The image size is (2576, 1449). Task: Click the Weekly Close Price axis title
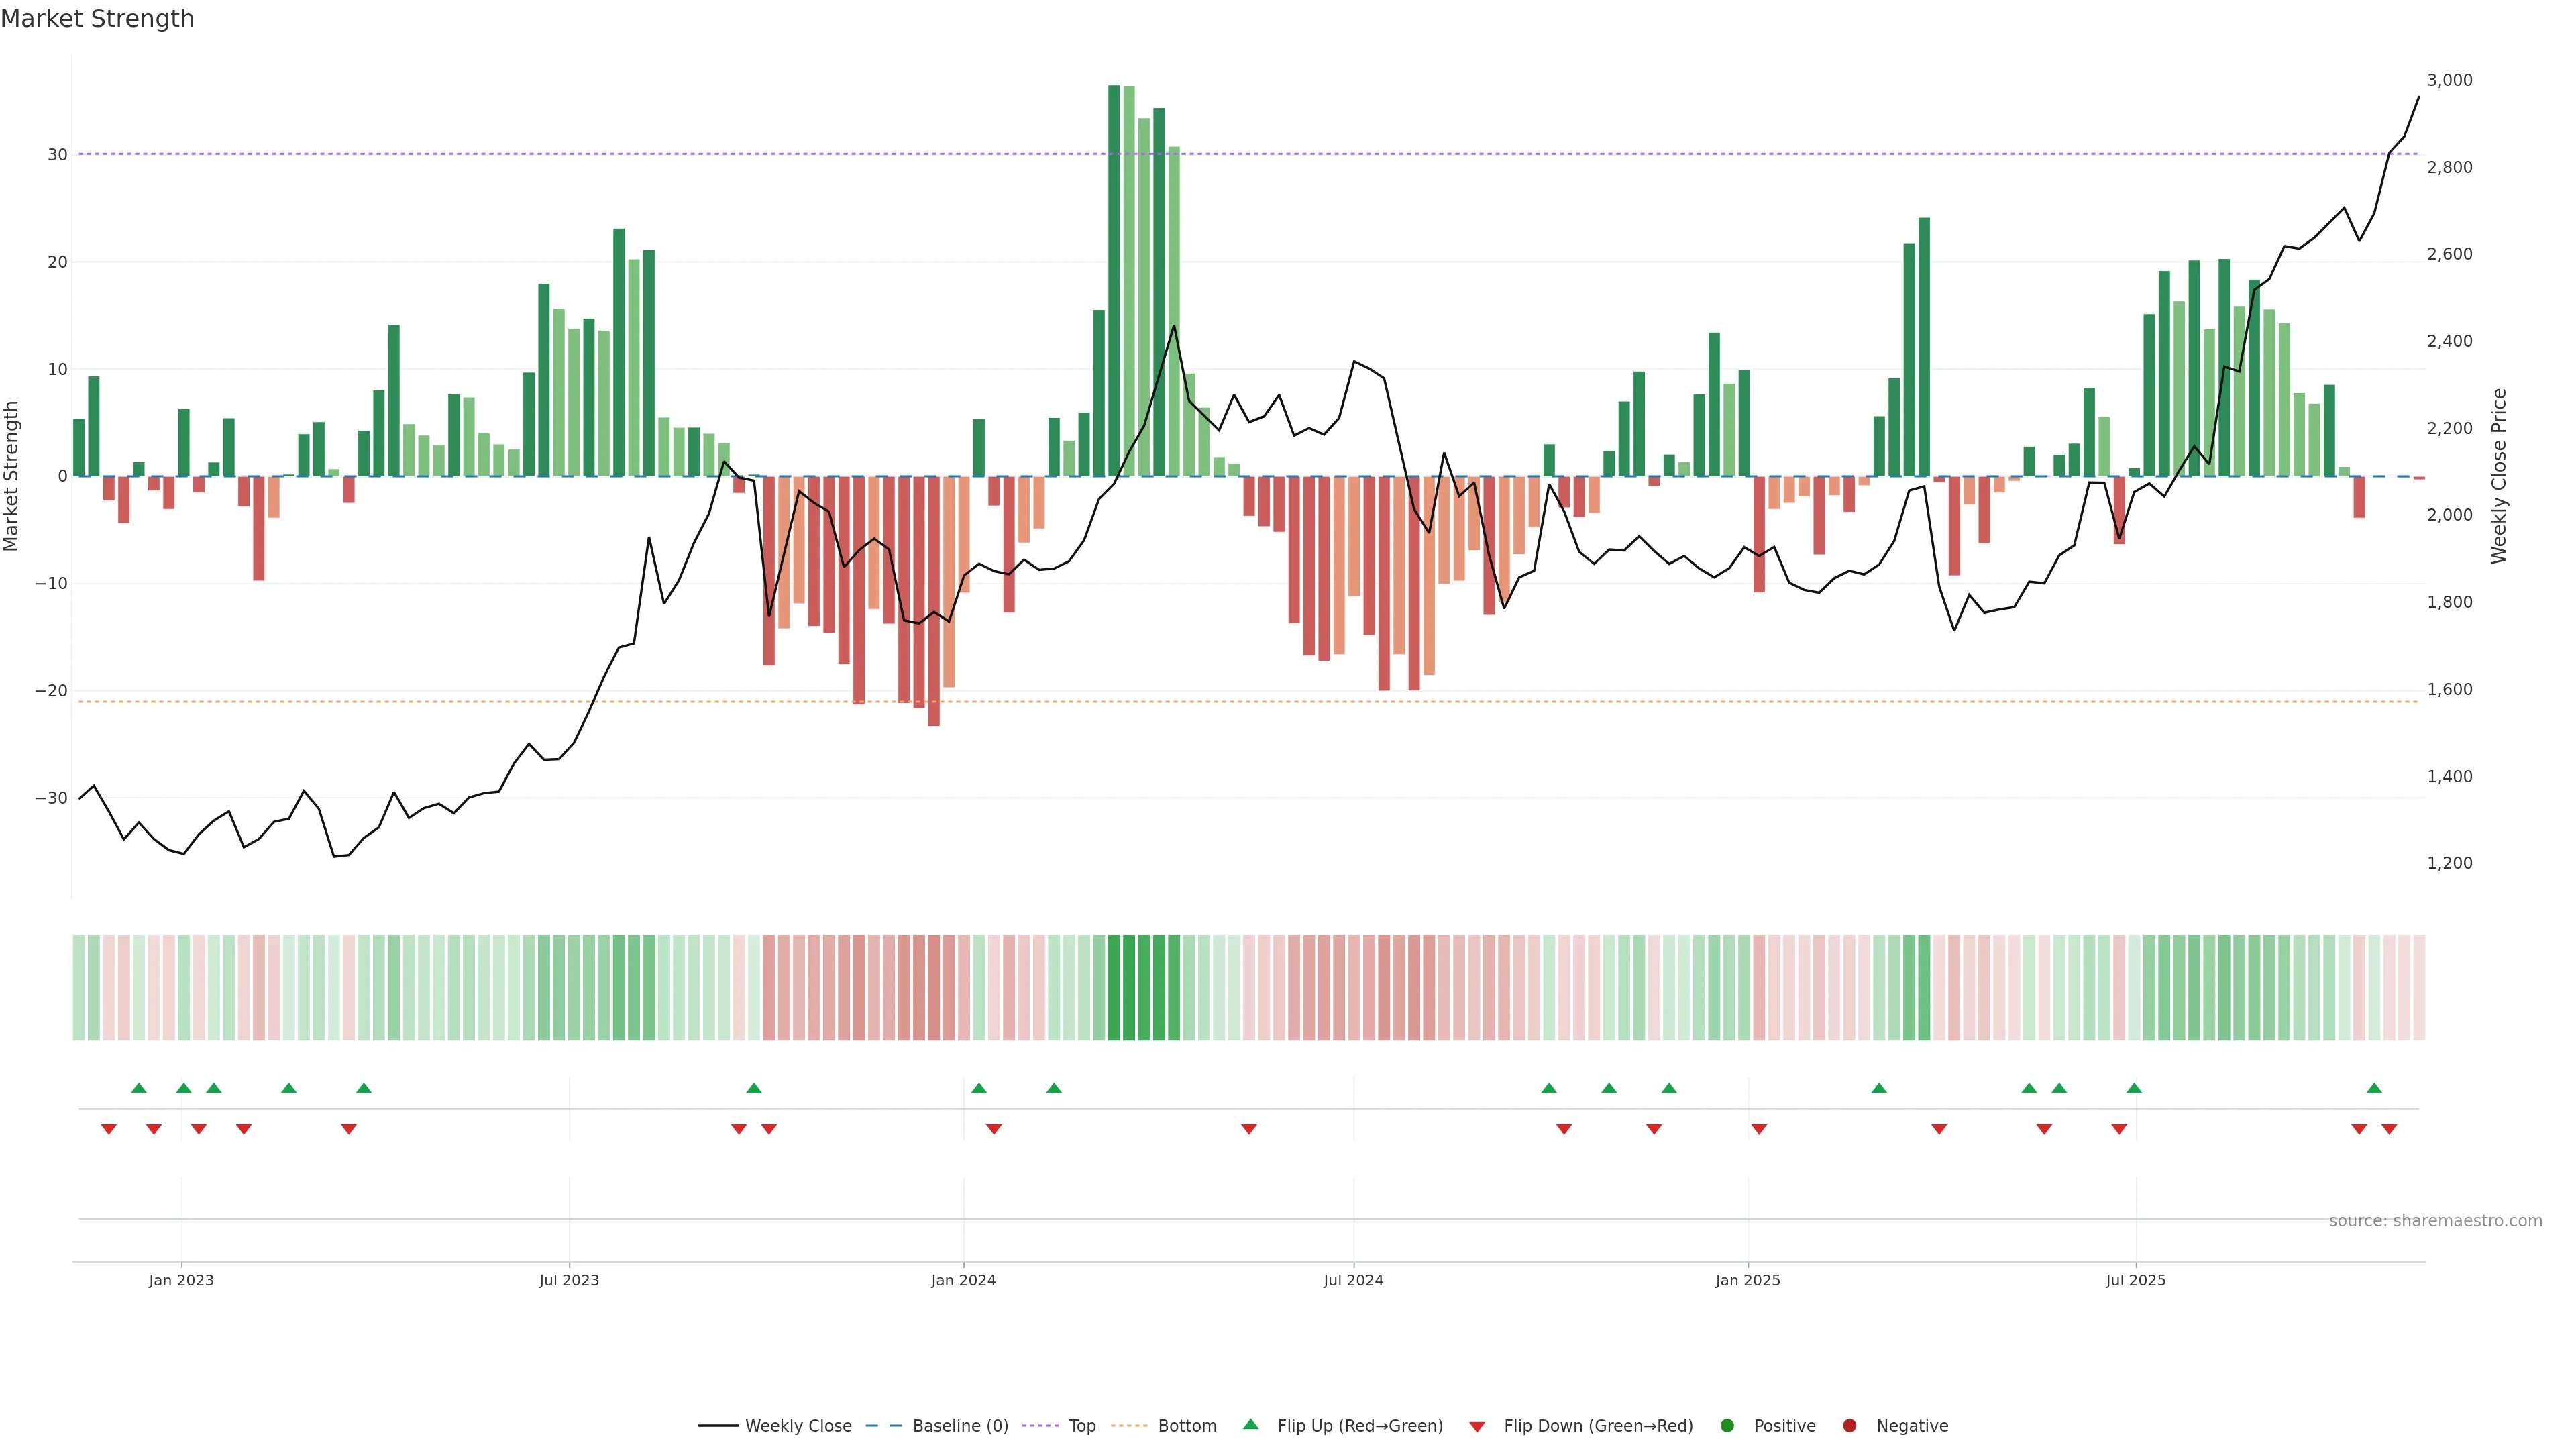pyautogui.click(x=2499, y=476)
